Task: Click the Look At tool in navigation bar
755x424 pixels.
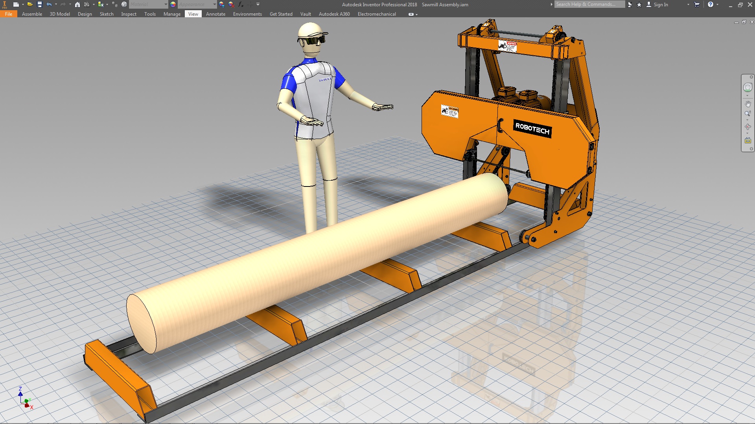Action: [748, 141]
